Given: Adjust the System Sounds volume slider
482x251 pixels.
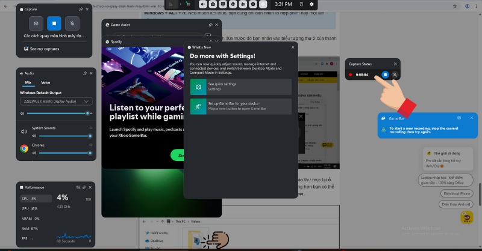Looking at the screenshot, I should point(64,136).
